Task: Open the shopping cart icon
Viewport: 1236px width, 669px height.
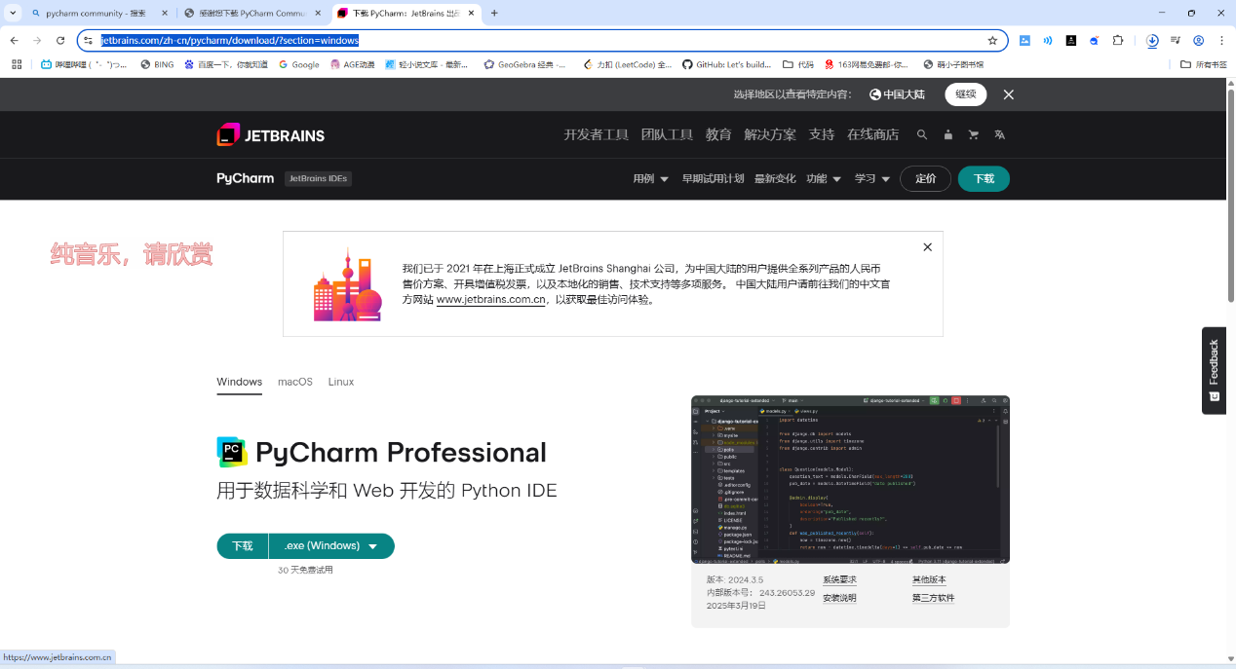Action: click(x=973, y=135)
